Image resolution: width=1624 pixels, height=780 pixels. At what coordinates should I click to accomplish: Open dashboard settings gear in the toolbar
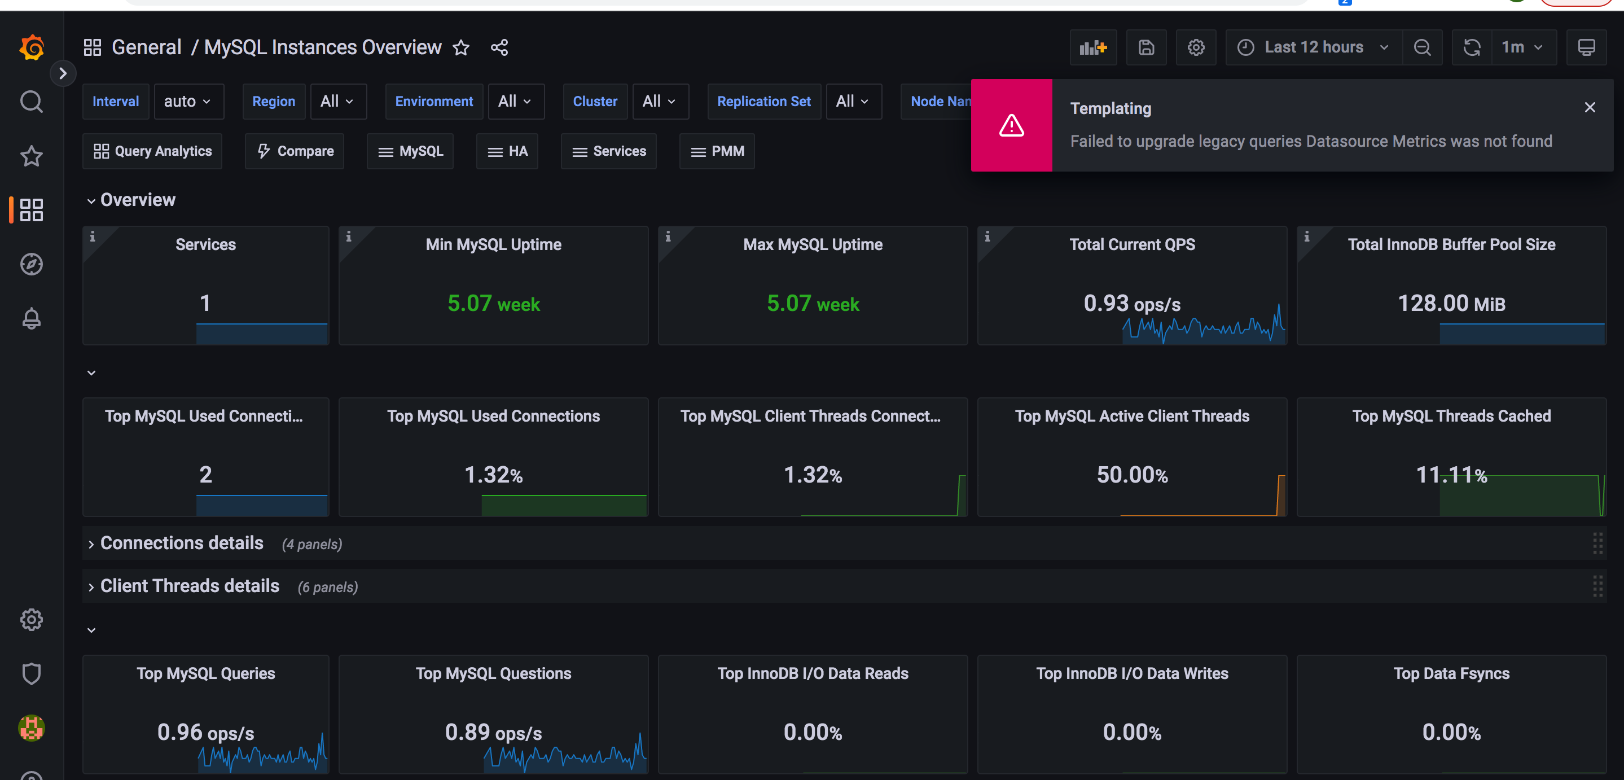tap(1196, 47)
